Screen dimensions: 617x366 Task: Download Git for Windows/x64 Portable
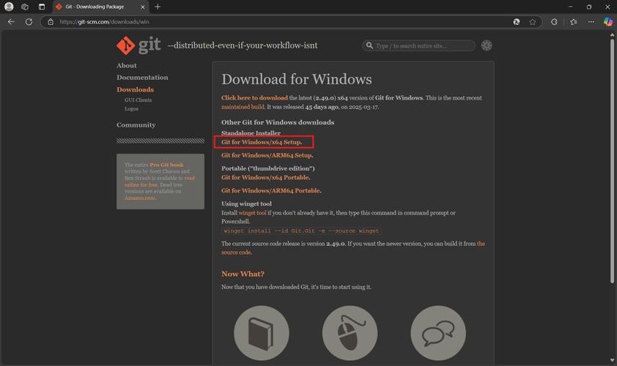(x=265, y=178)
